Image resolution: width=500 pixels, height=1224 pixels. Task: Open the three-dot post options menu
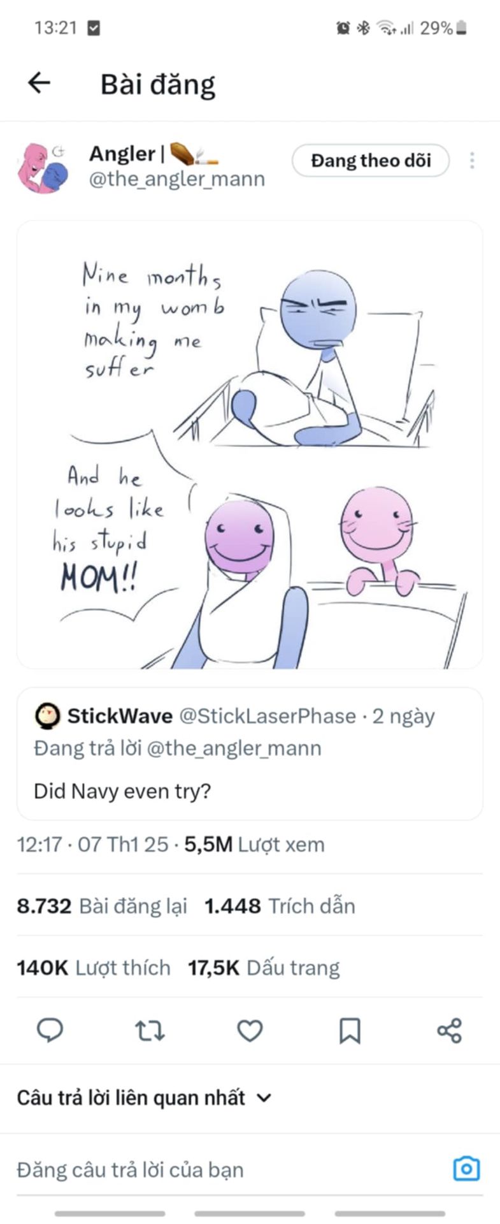click(472, 161)
